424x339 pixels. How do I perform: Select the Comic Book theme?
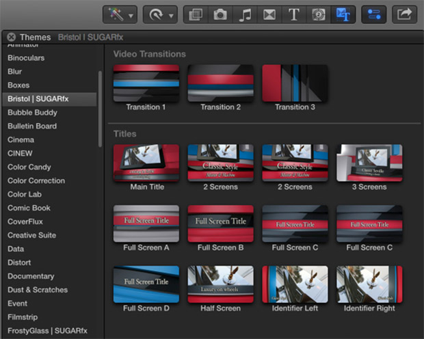click(29, 208)
